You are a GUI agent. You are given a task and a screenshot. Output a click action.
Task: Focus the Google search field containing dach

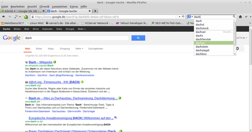(x=76, y=38)
